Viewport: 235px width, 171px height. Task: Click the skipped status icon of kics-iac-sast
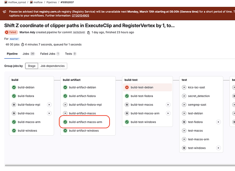pos(184,87)
